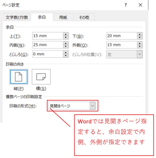
Task: Switch to the 文字数と行数 tab
Action: coord(17,17)
